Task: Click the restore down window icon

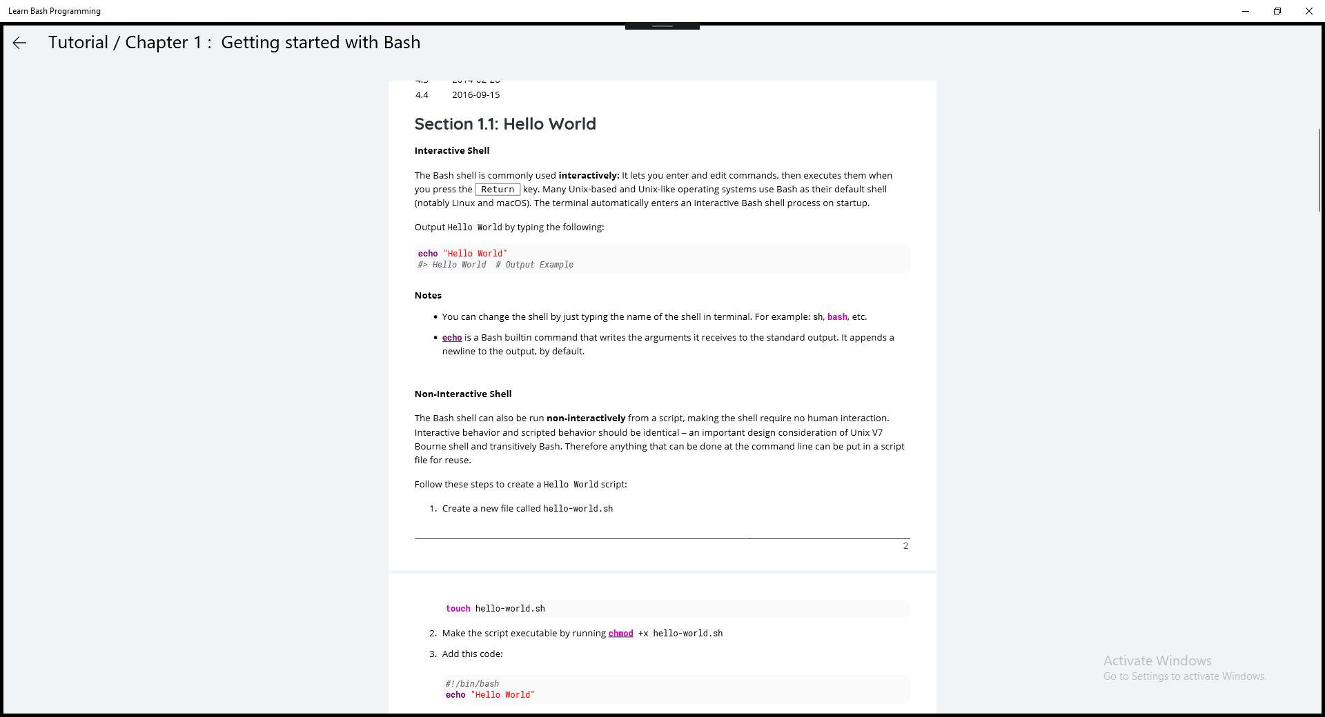Action: (1277, 11)
